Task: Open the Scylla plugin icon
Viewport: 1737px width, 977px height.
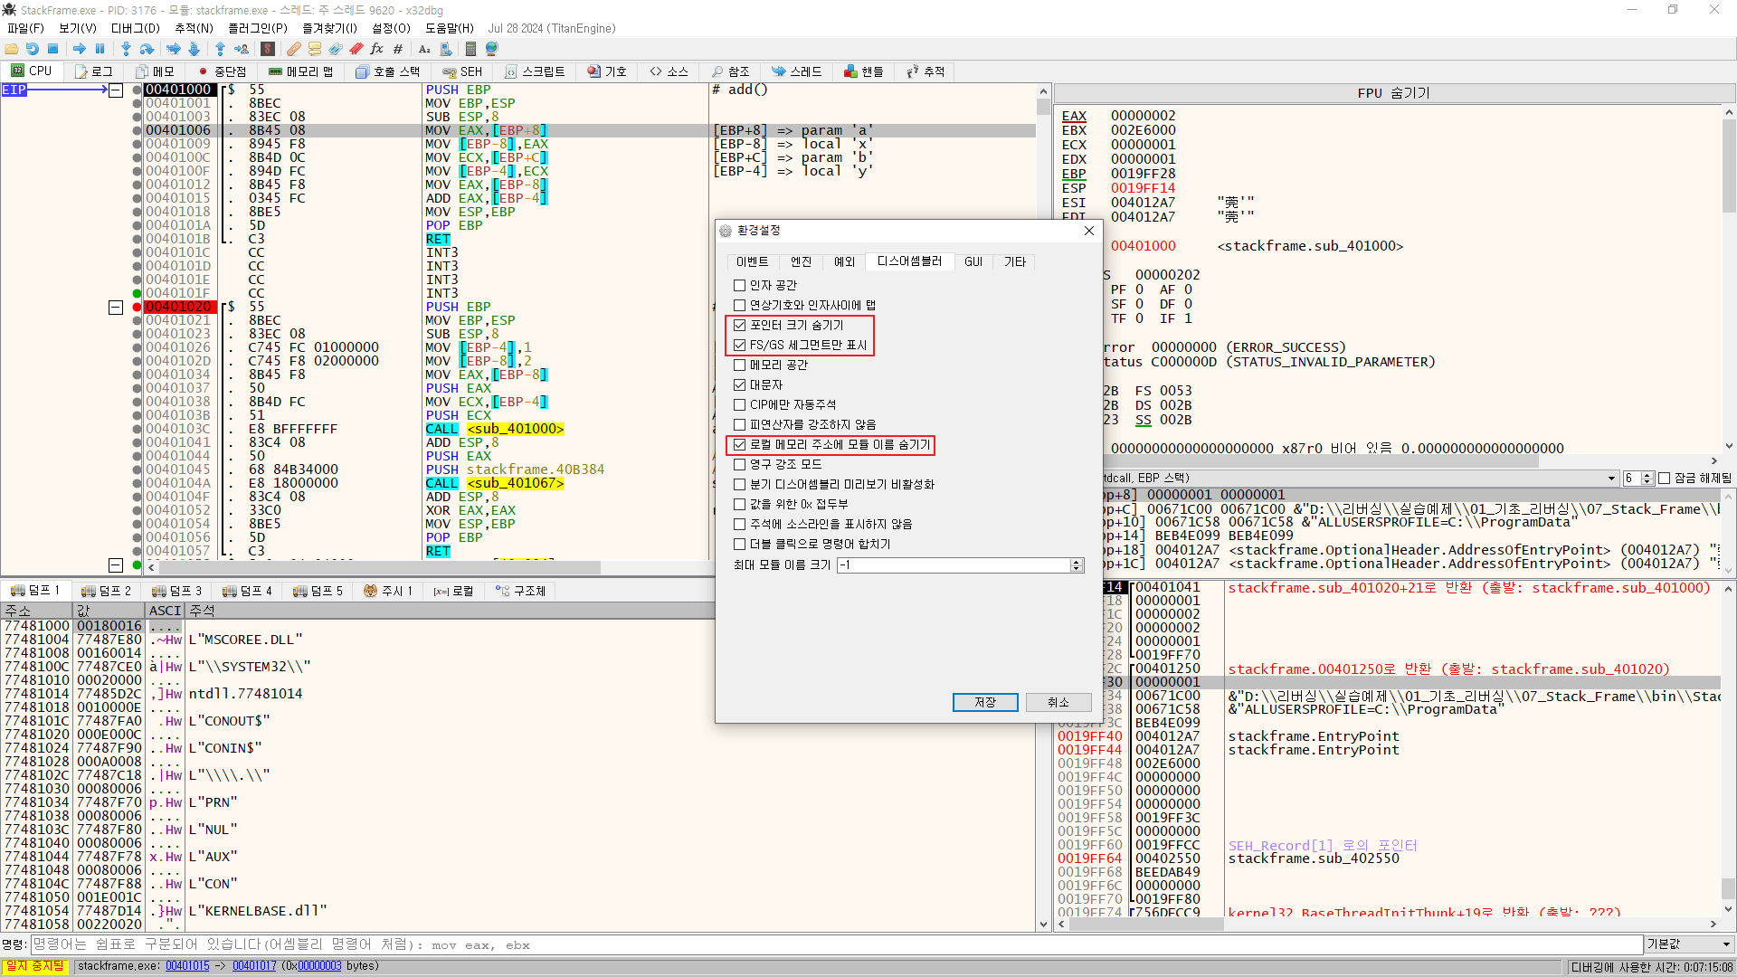Action: coord(268,49)
